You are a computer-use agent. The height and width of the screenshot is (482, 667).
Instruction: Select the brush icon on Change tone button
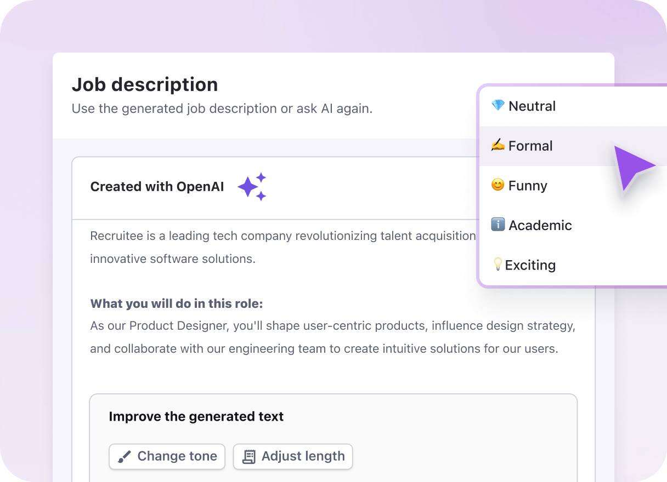pyautogui.click(x=125, y=456)
